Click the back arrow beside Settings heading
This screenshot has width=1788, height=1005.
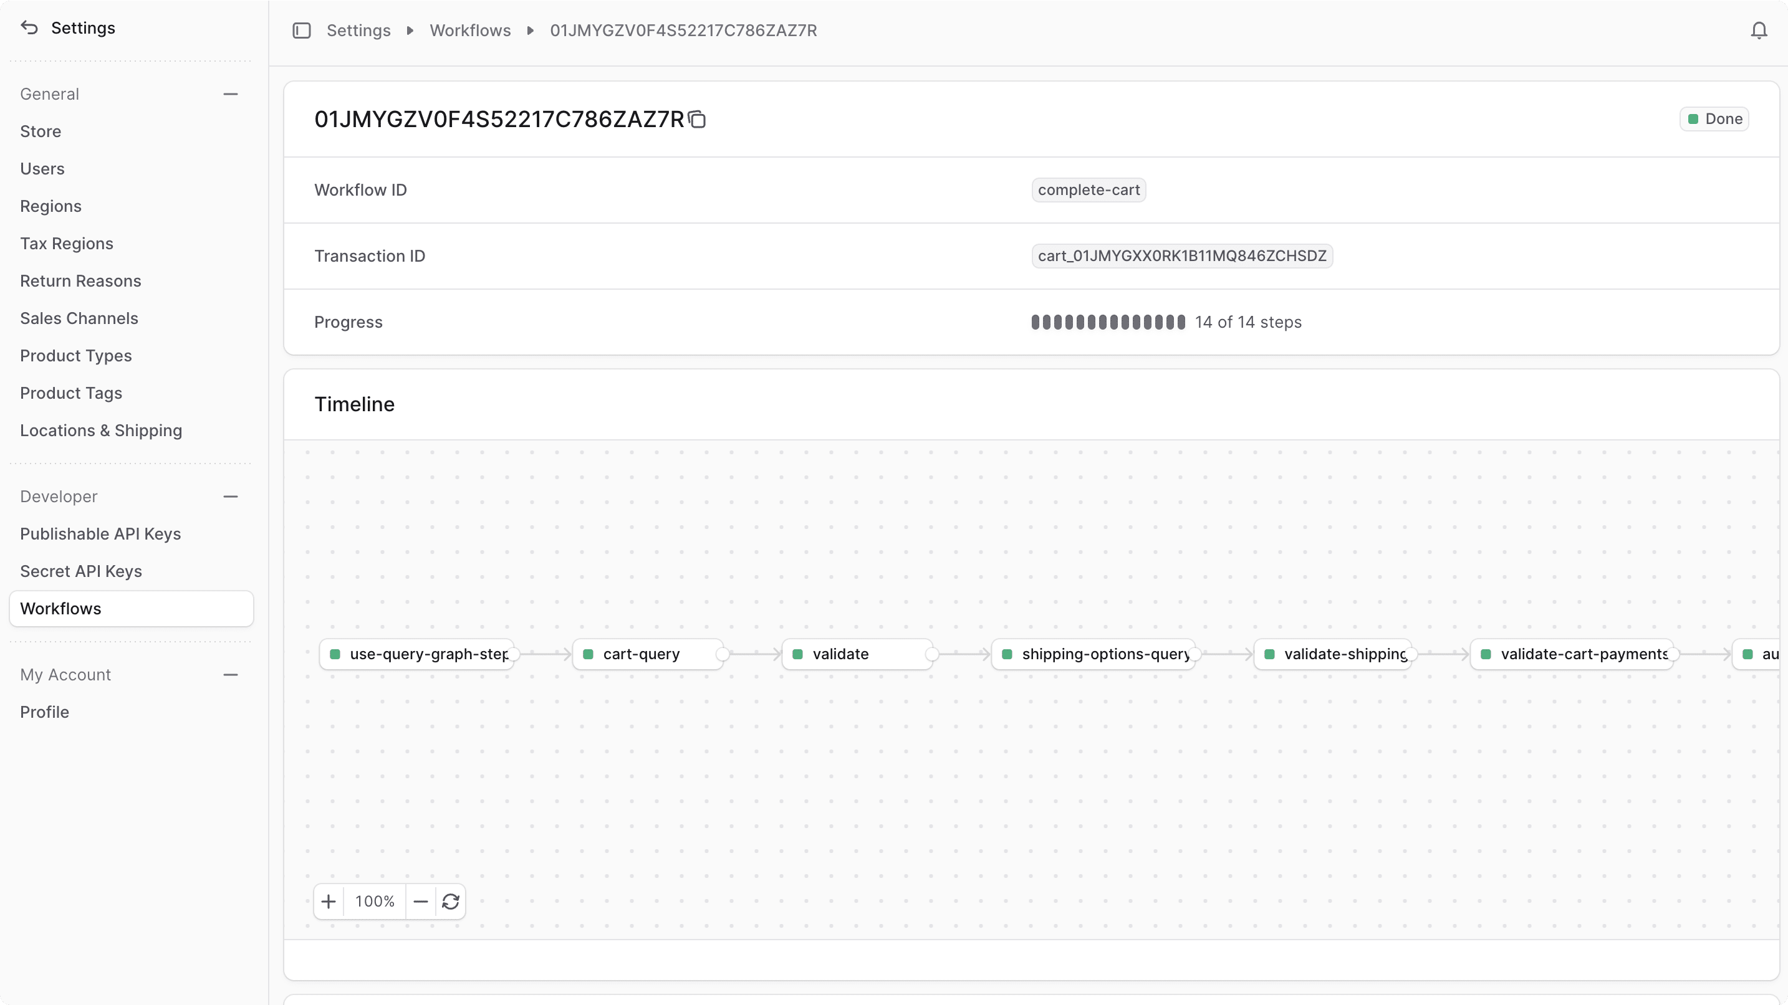click(x=29, y=27)
